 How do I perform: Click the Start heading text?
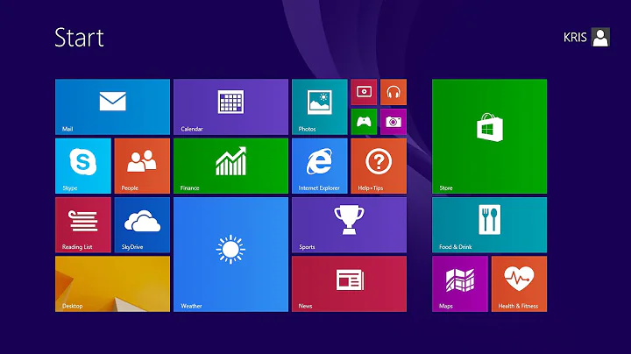pyautogui.click(x=79, y=38)
